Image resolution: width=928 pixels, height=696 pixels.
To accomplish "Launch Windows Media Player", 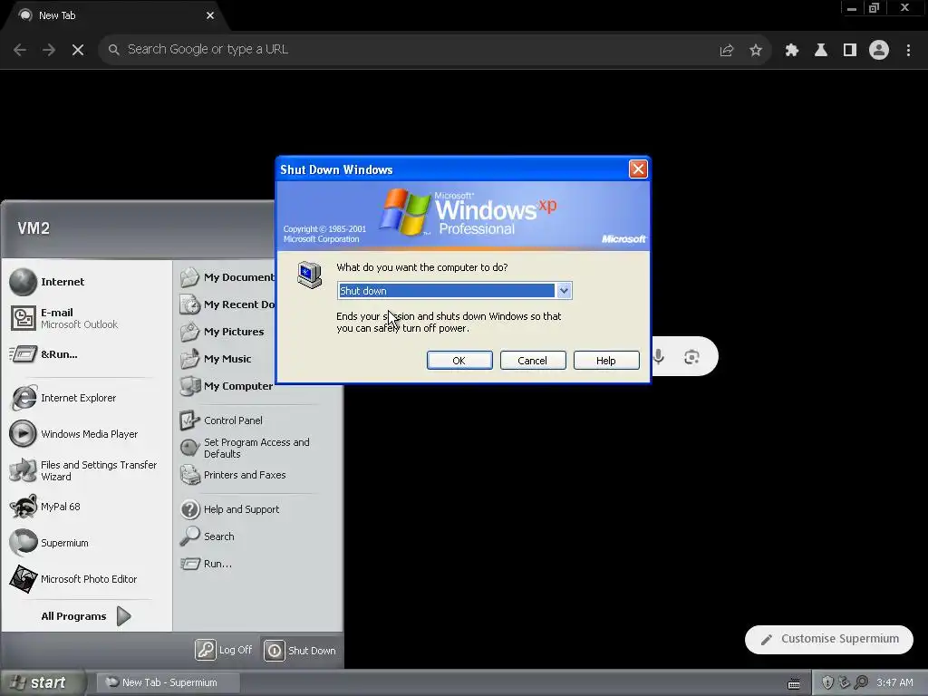I will pos(74,434).
